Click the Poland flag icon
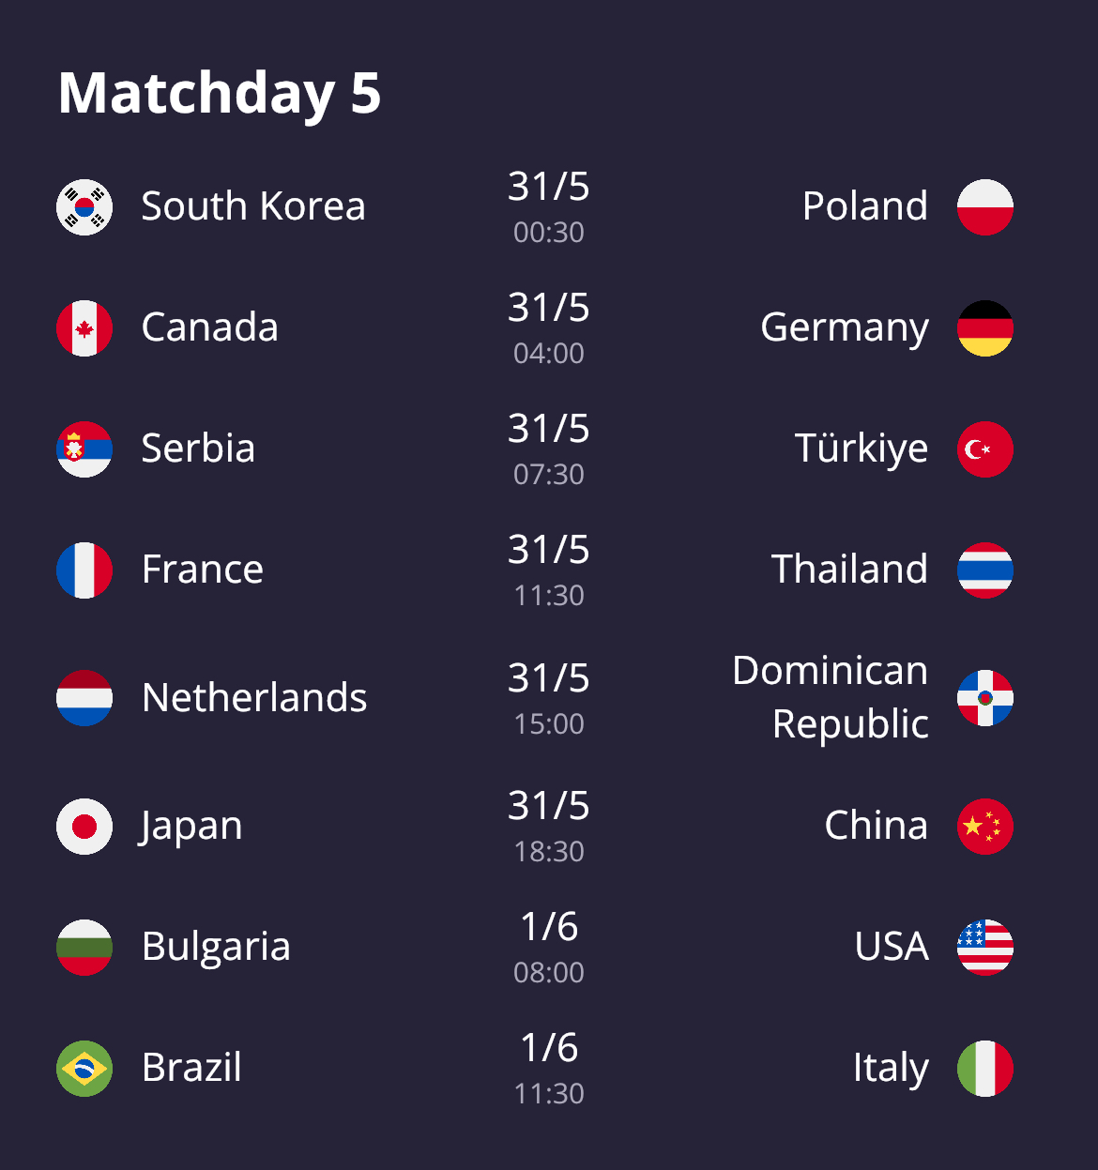The width and height of the screenshot is (1098, 1170). pyautogui.click(x=985, y=207)
